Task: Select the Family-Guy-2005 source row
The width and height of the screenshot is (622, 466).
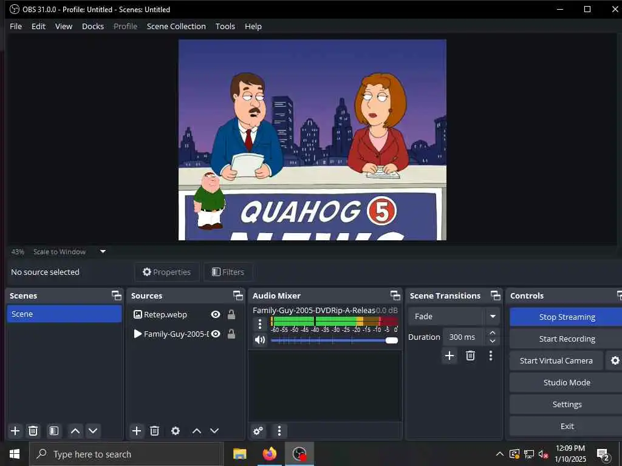Action: tap(185, 334)
